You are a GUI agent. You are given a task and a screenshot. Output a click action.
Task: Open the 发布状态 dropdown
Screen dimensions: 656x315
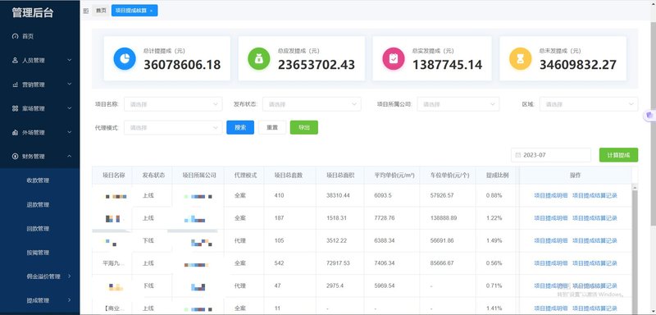[x=312, y=104]
